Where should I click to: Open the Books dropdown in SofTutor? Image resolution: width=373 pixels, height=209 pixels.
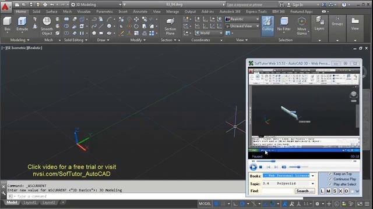pyautogui.click(x=312, y=176)
